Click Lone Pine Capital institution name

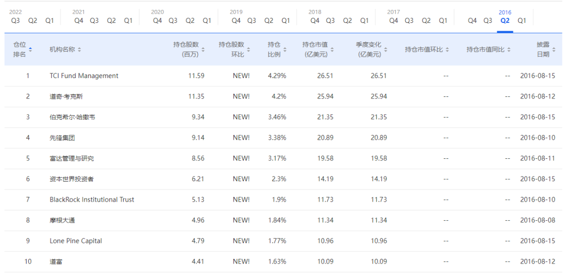pos(76,241)
